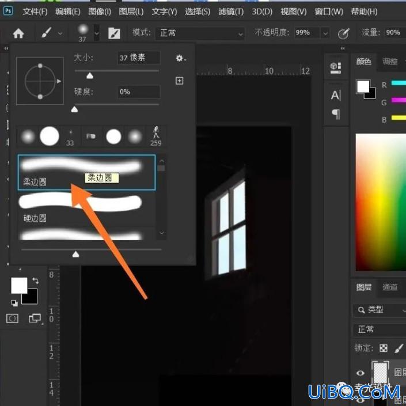Open the 图像(I) menu

(x=100, y=12)
